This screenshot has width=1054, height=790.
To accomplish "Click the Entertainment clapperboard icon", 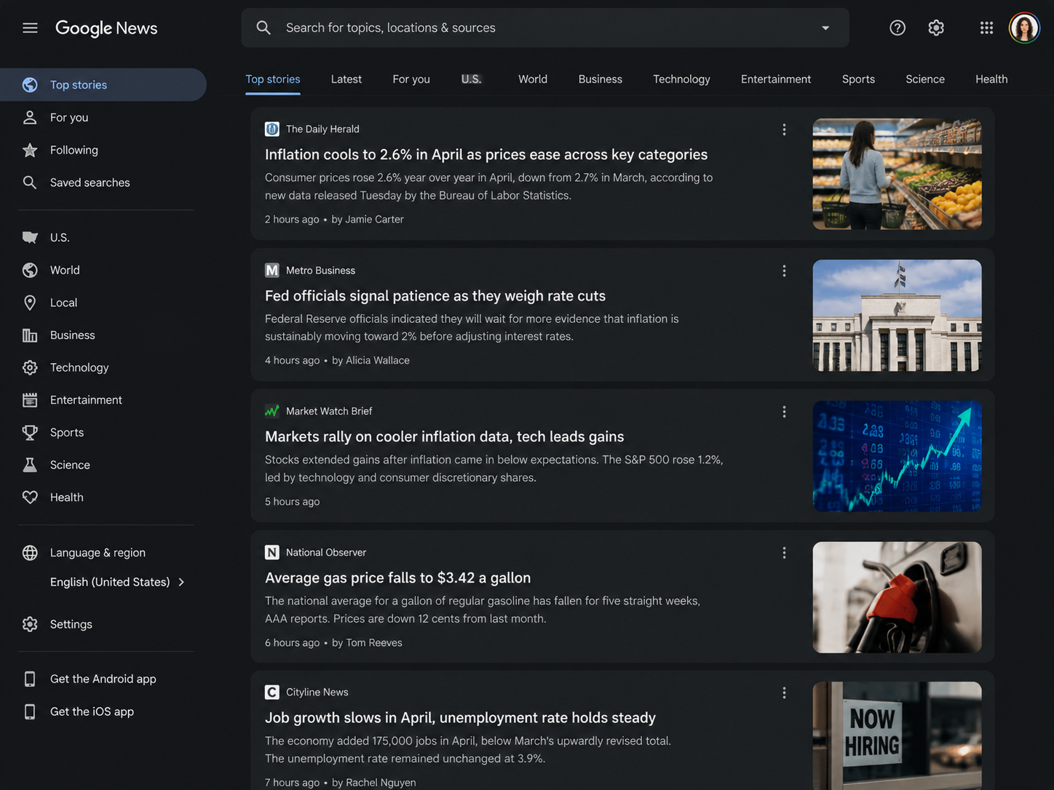I will [30, 400].
